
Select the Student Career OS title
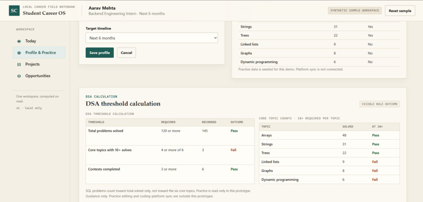point(44,13)
